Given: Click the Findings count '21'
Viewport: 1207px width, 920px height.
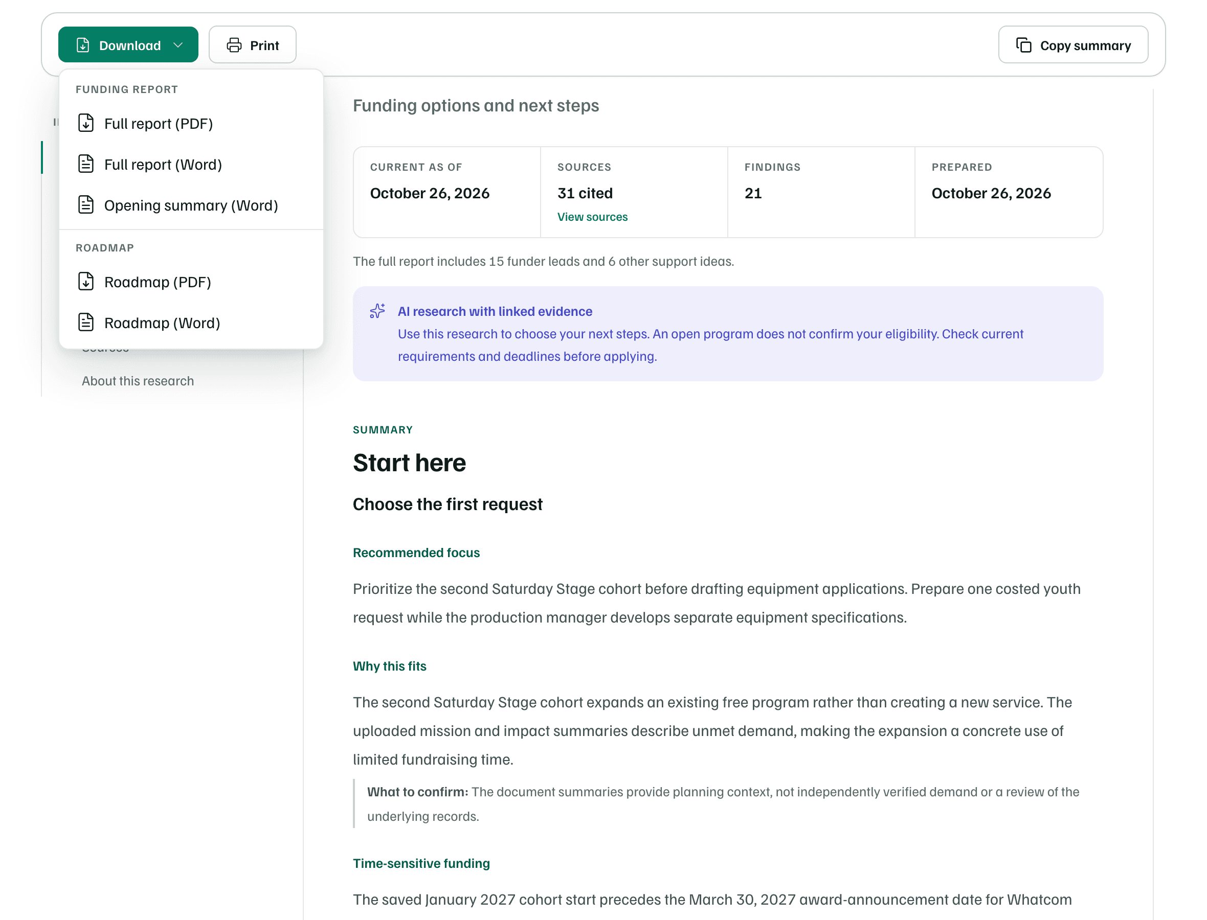Looking at the screenshot, I should [x=753, y=193].
